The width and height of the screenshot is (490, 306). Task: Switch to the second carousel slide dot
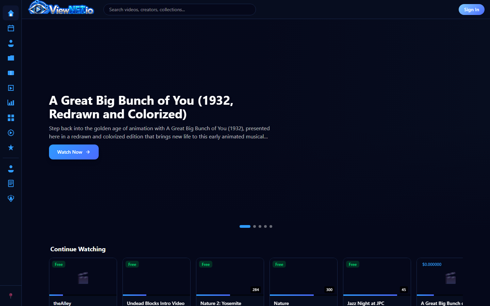(255, 226)
